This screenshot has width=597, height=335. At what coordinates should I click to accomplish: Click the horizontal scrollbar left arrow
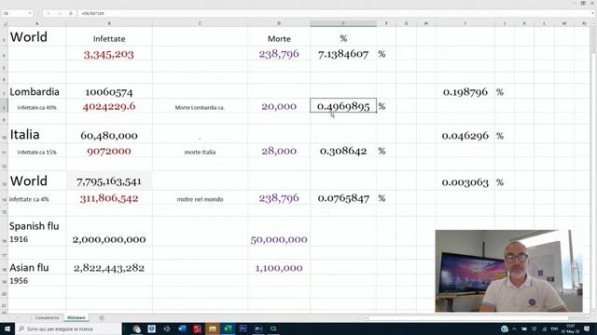366,318
